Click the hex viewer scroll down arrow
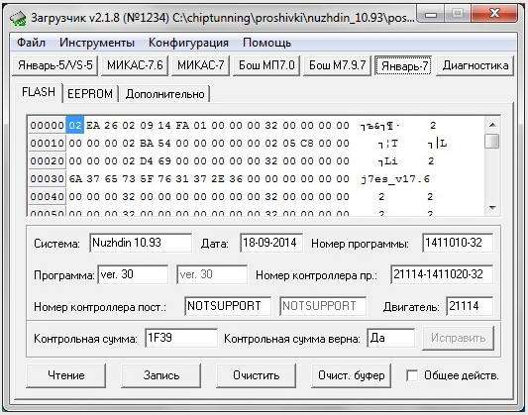The width and height of the screenshot is (528, 415). click(x=492, y=208)
